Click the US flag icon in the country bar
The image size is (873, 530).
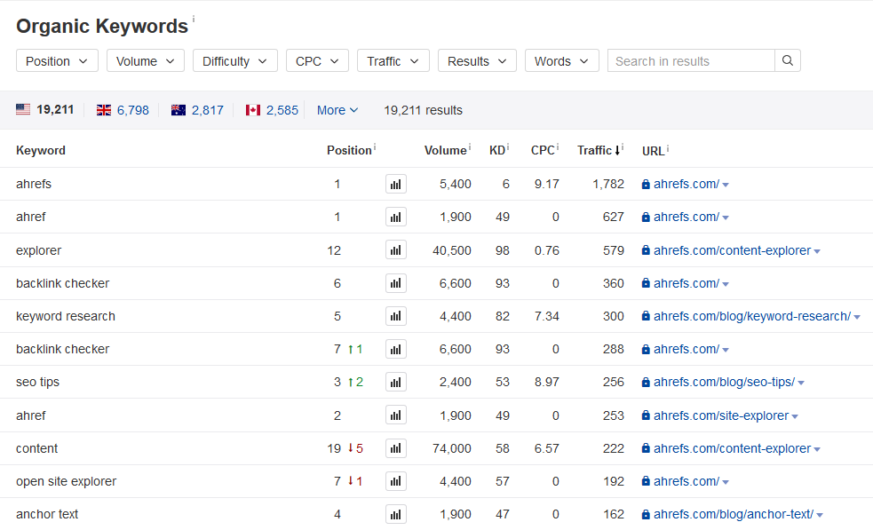[23, 109]
